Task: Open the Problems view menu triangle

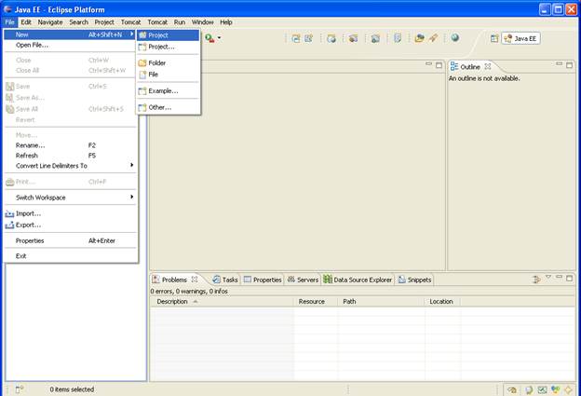Action: [x=548, y=278]
